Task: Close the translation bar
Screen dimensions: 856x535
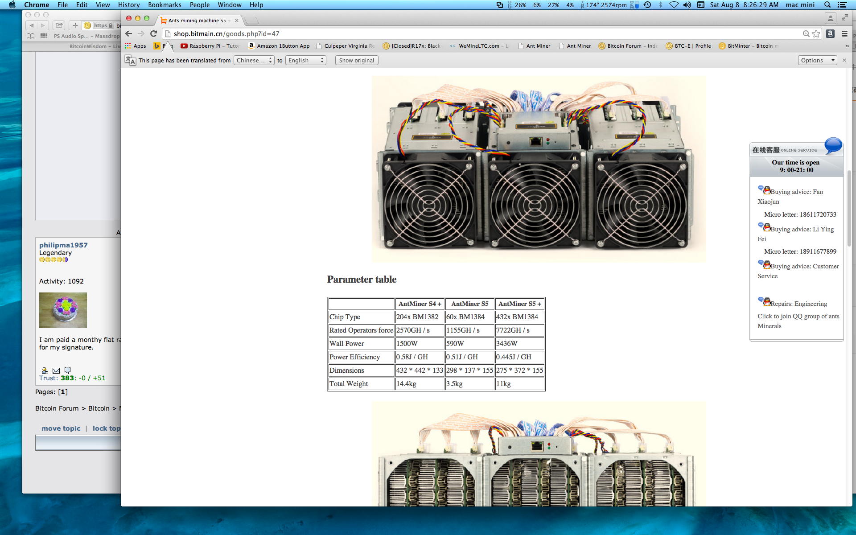Action: (x=844, y=60)
